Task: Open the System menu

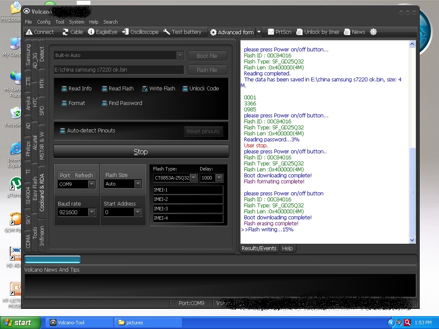Action: click(76, 22)
